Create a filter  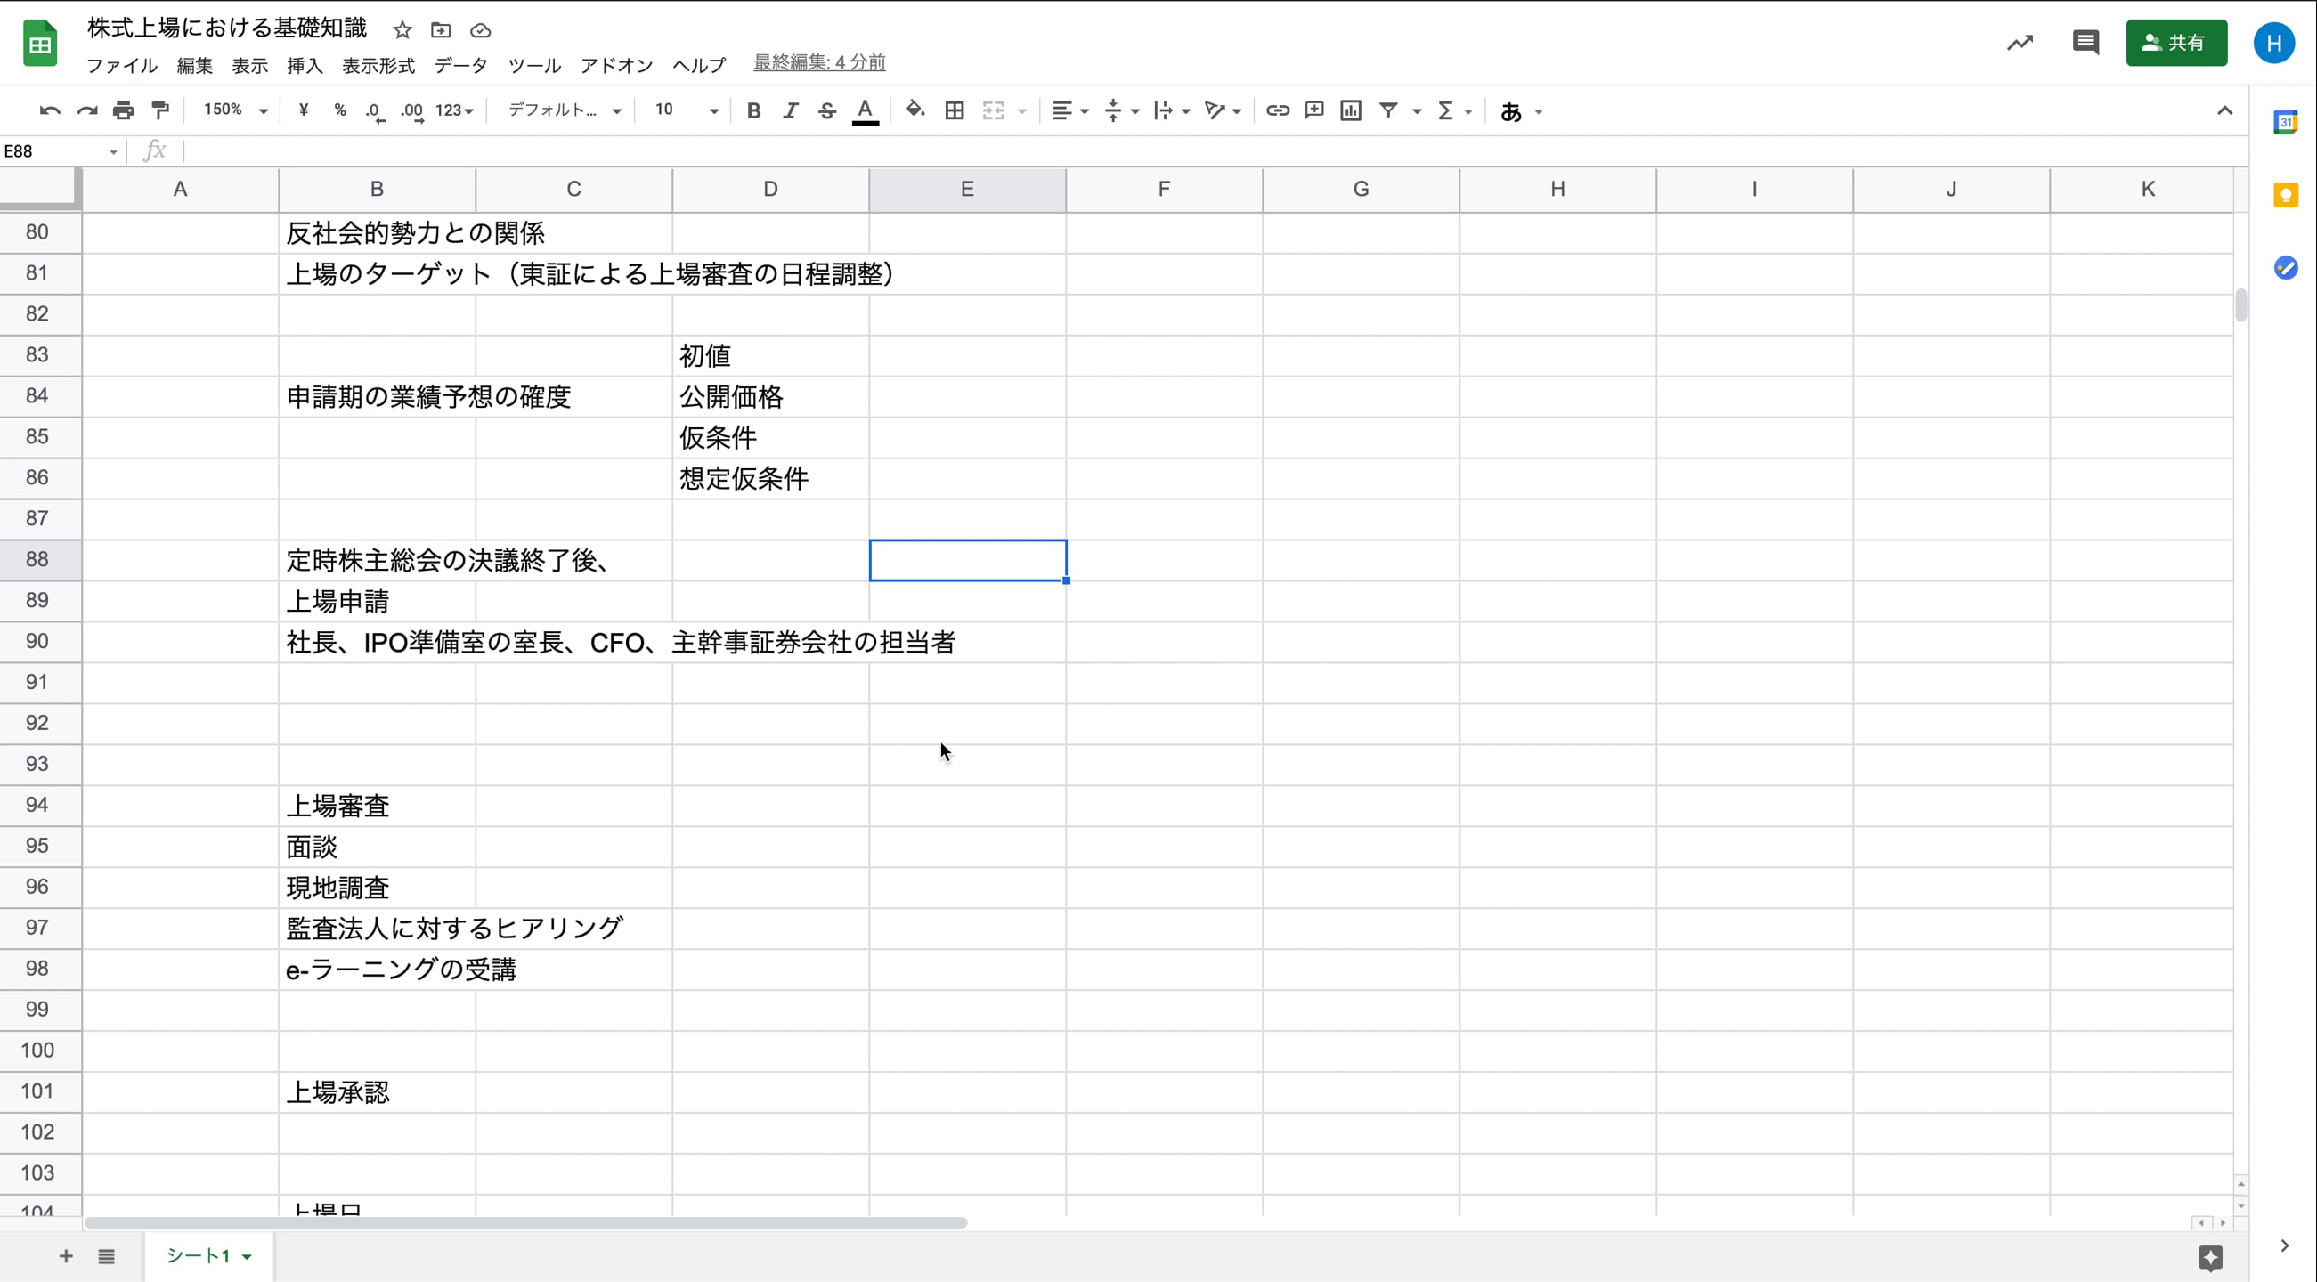(x=1390, y=110)
